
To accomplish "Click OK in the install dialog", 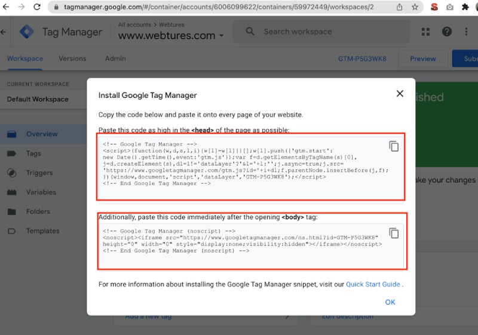I will pos(390,302).
